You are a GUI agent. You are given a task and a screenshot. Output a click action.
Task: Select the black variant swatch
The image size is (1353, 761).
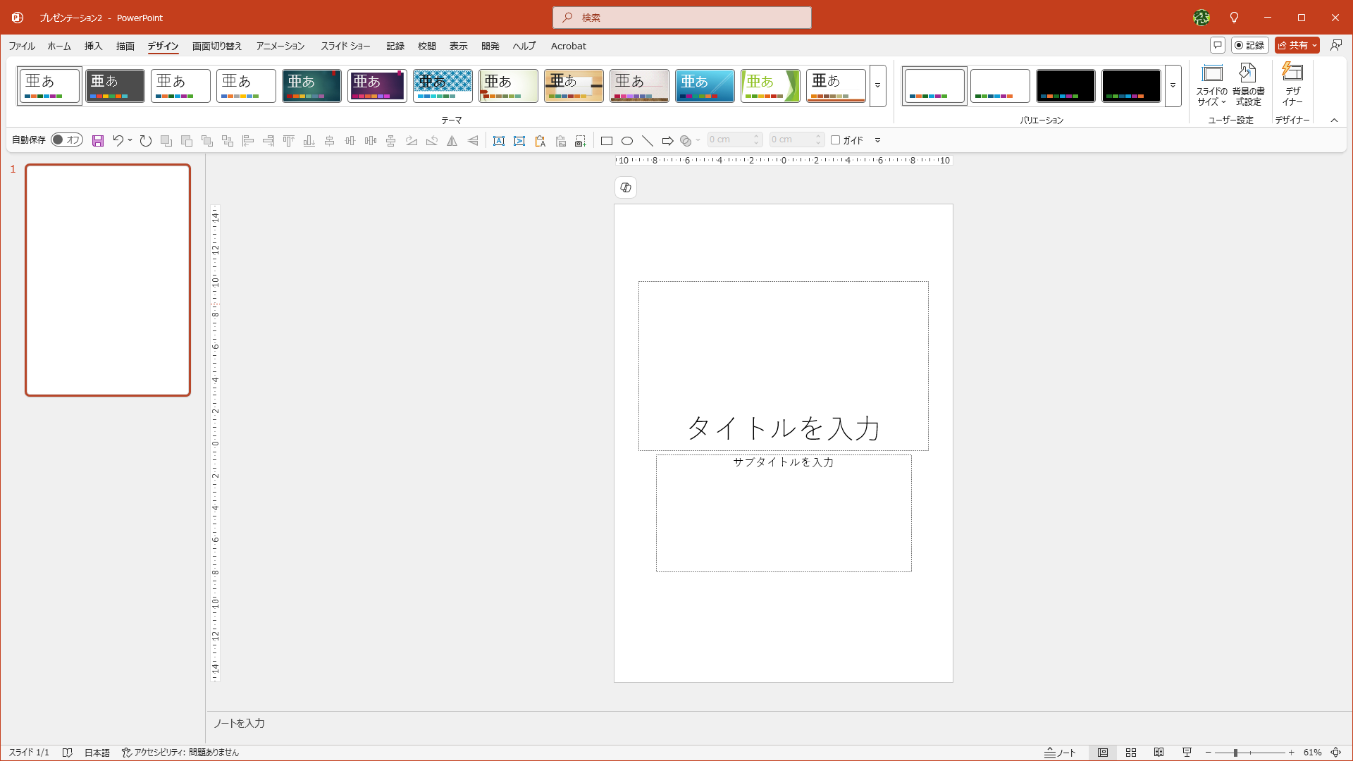click(1065, 86)
